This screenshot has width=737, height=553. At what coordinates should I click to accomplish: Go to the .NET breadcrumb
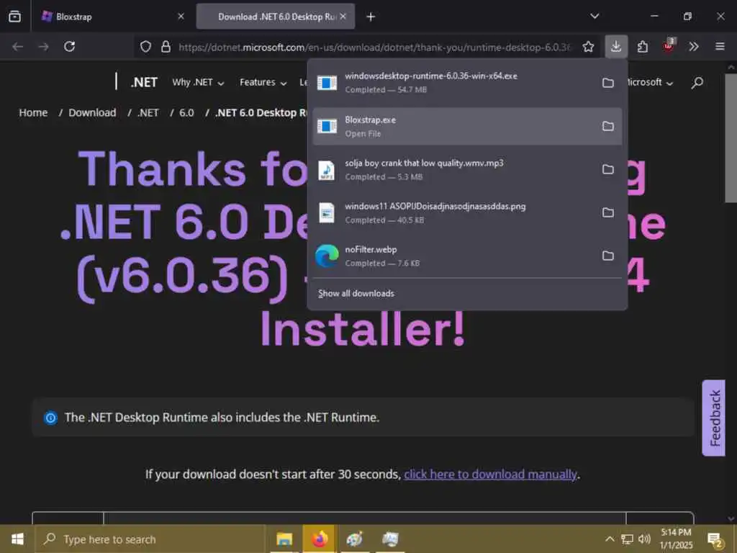click(x=148, y=113)
